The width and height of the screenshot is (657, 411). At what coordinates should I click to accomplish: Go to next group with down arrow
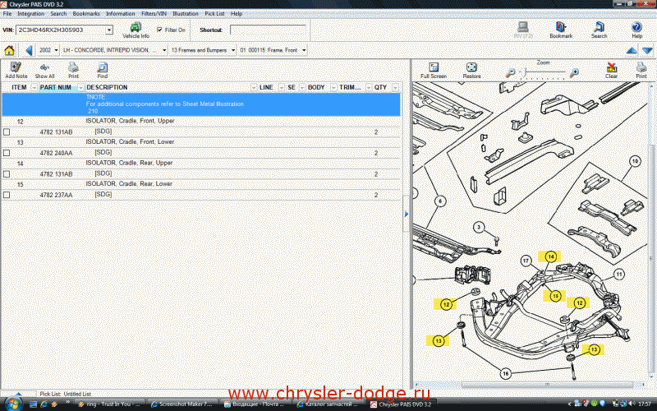tap(647, 51)
